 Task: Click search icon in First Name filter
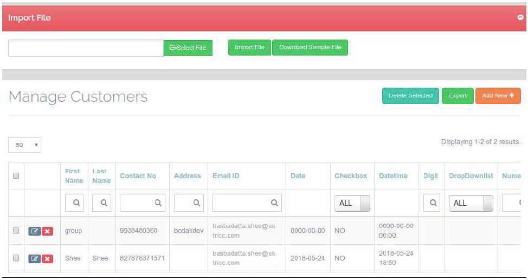click(76, 203)
